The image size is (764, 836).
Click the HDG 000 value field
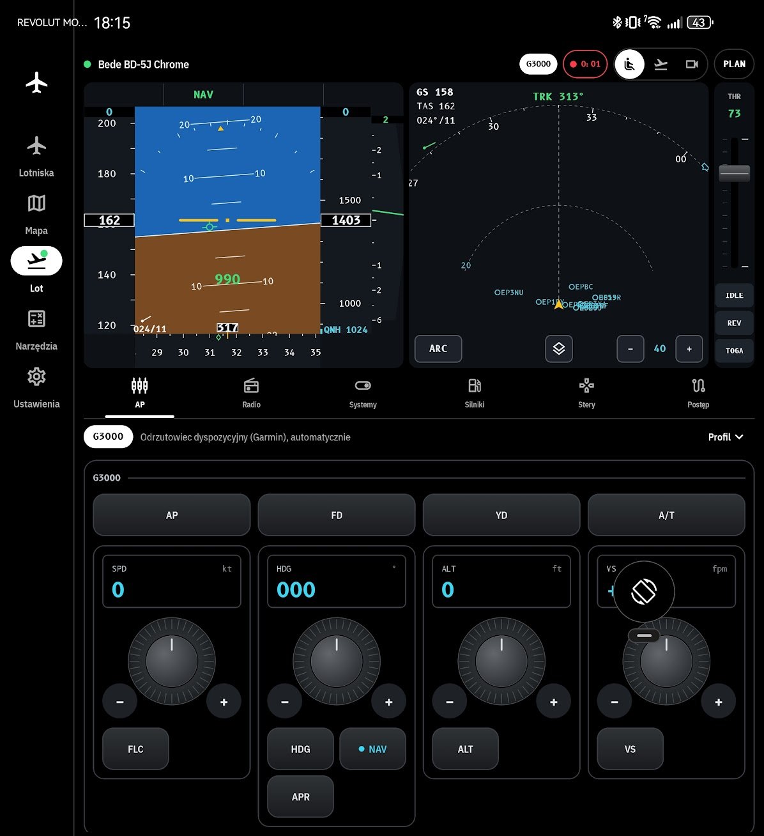(x=337, y=581)
